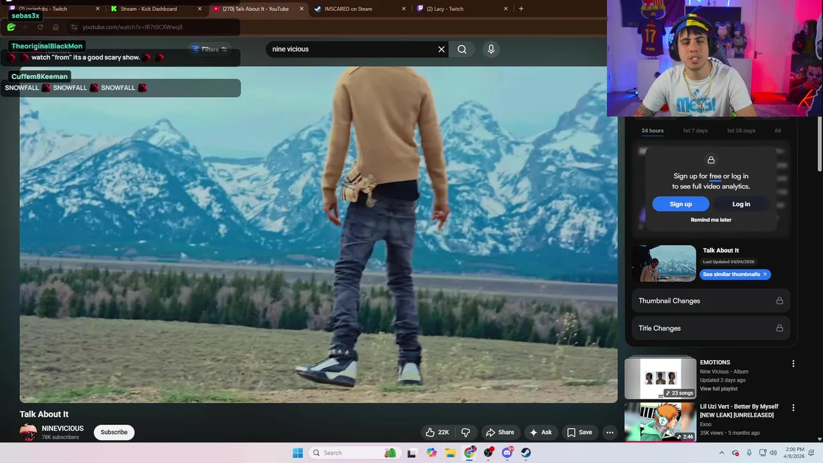Click See similar thumbnails button
This screenshot has width=823, height=463.
click(x=735, y=274)
